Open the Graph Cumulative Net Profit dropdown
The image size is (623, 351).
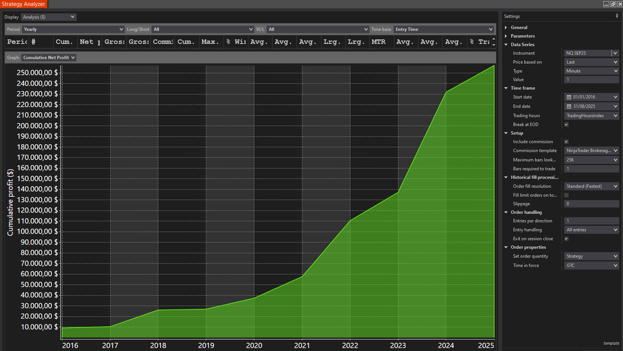[49, 58]
